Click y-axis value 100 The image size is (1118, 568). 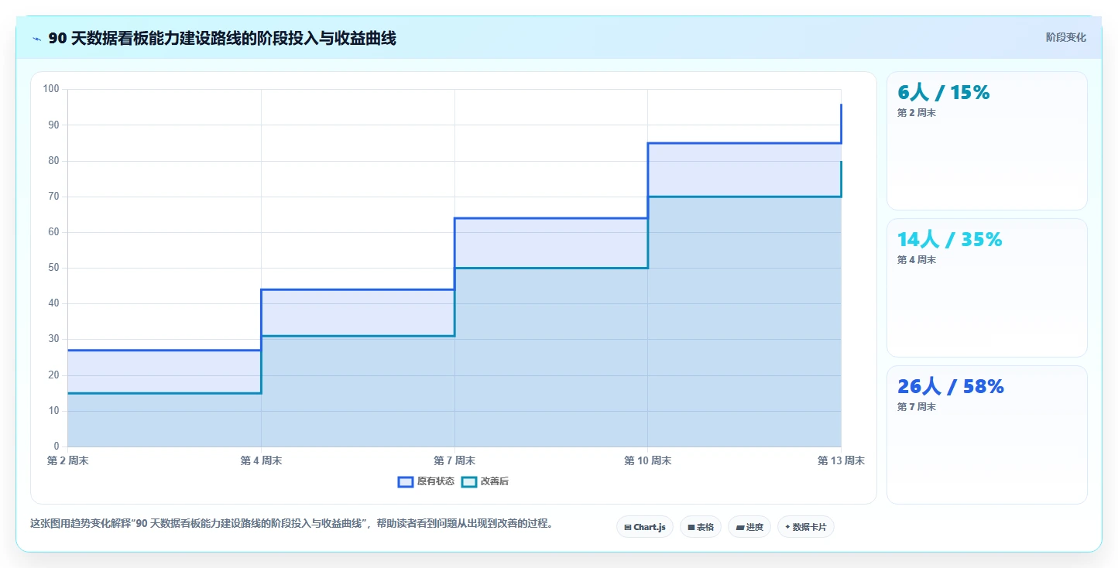tap(51, 89)
